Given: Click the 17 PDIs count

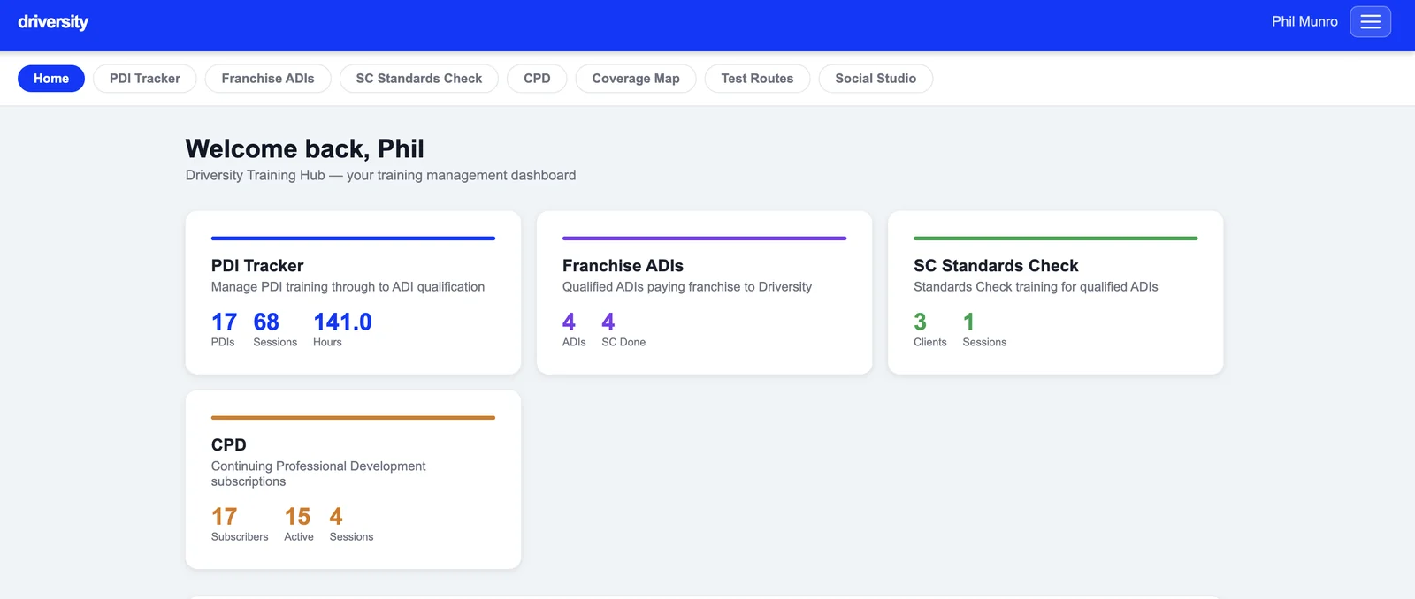Looking at the screenshot, I should coord(224,322).
